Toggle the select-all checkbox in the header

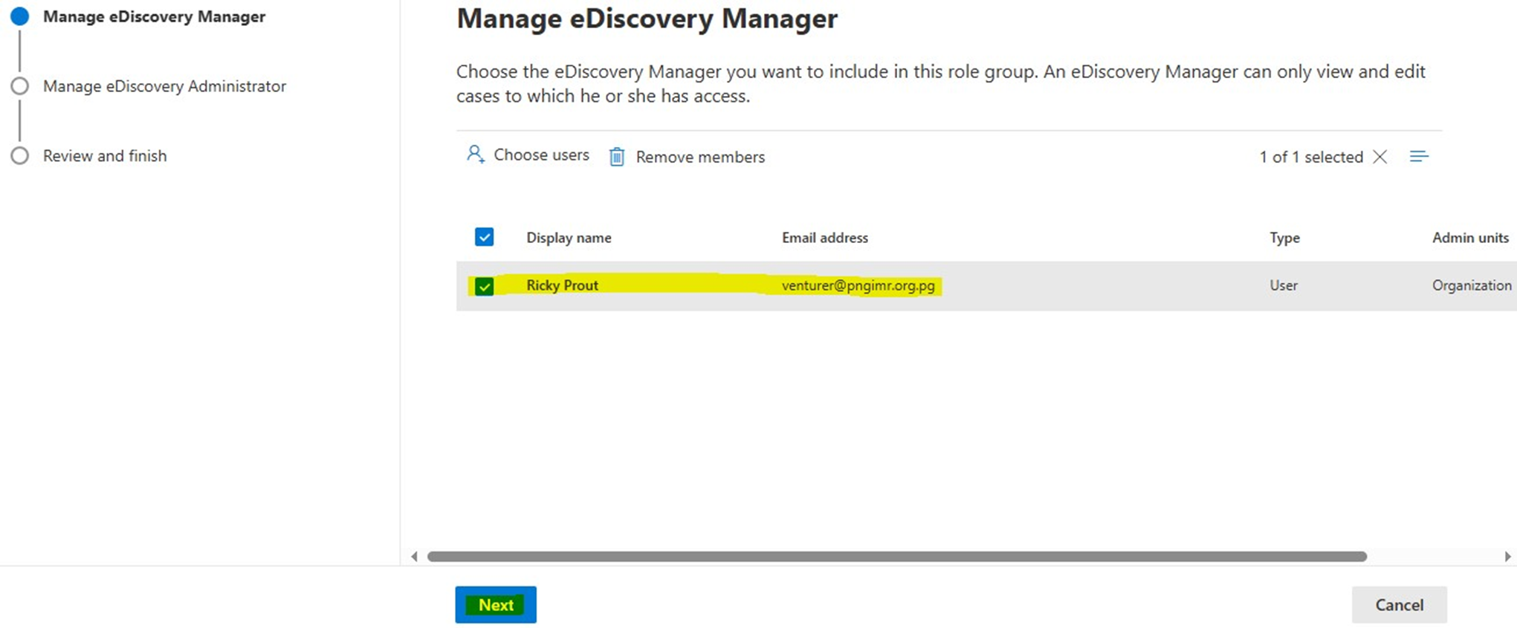pos(484,237)
